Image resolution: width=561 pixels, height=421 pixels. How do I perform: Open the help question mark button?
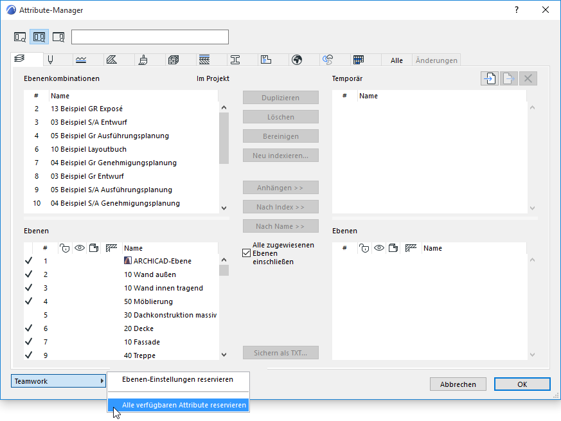(516, 10)
